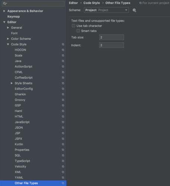Click project-level icon beside HTML
Image resolution: width=170 pixels, height=186 pixels.
click(63, 116)
